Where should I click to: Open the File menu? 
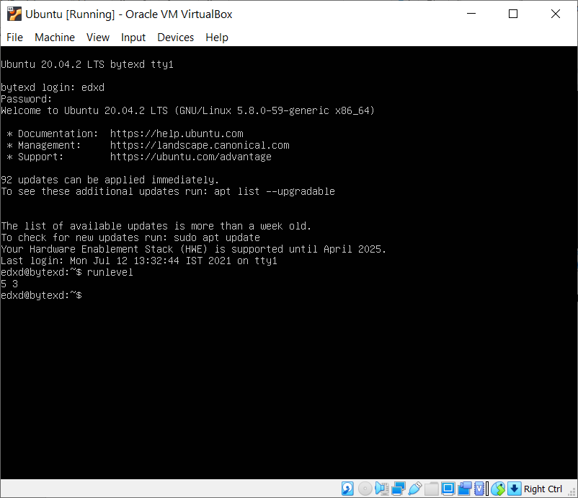(x=14, y=38)
